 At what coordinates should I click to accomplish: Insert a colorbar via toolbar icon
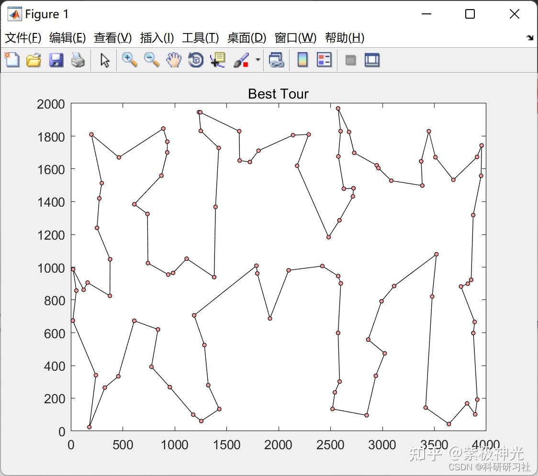303,60
